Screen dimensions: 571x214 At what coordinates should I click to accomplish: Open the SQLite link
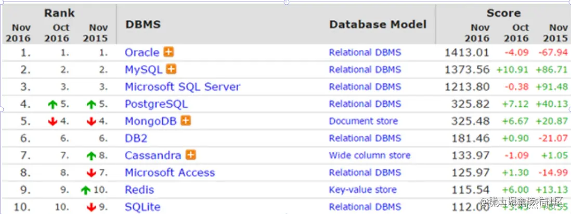tap(142, 207)
